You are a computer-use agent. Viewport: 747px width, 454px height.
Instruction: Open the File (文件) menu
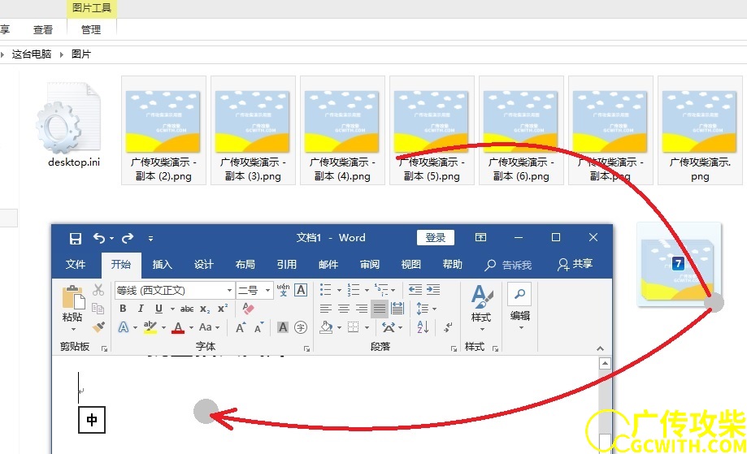[76, 265]
